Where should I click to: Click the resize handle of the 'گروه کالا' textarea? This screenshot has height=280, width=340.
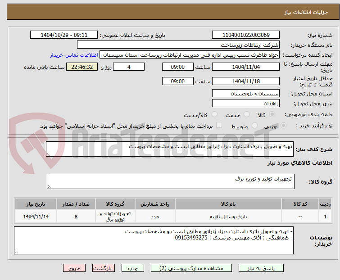click(x=49, y=187)
